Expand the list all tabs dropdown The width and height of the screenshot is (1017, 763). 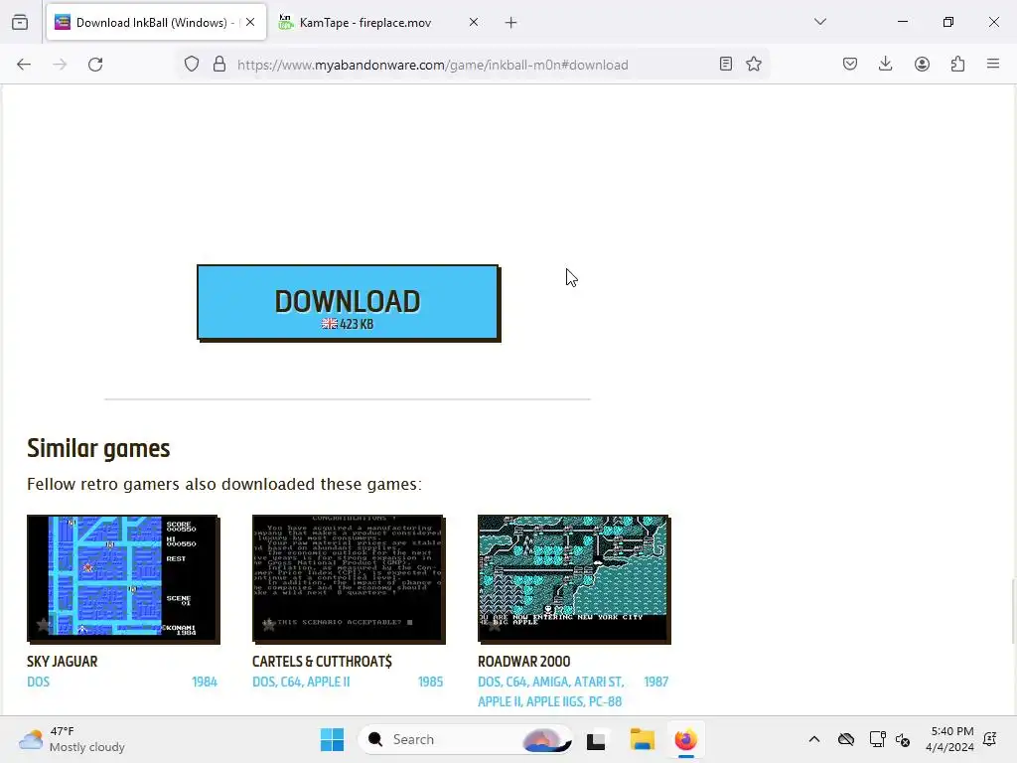[x=820, y=22]
